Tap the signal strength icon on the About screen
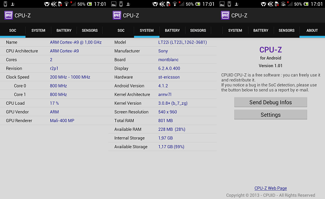The height and width of the screenshot is (199, 325). coord(289,4)
